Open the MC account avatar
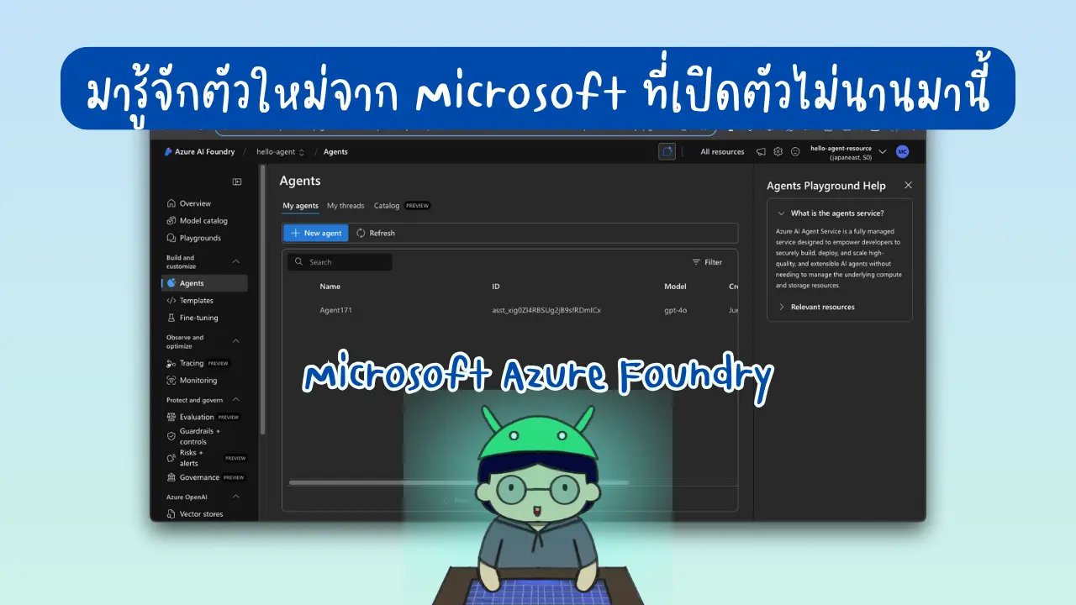The image size is (1076, 605). 902,152
